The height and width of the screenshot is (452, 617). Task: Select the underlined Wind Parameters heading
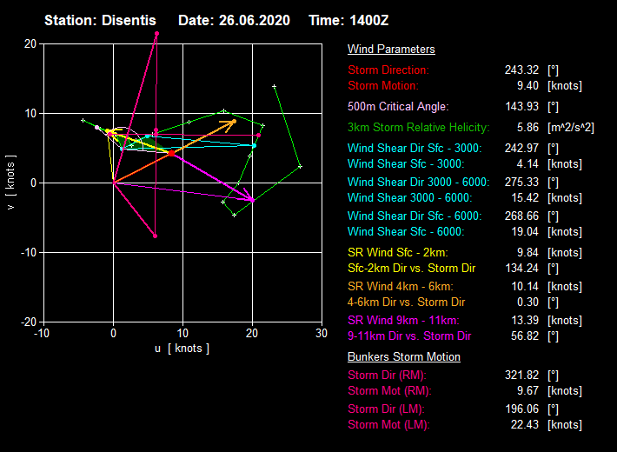click(x=391, y=50)
